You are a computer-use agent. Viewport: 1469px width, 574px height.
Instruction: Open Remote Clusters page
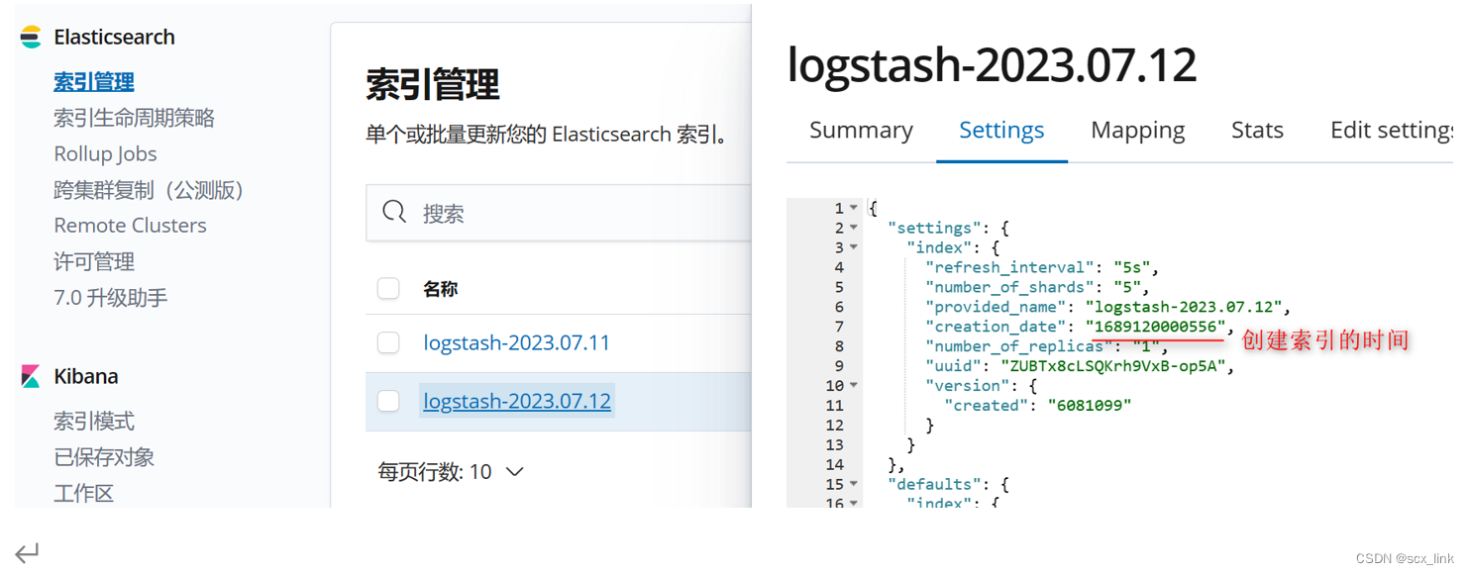click(130, 225)
